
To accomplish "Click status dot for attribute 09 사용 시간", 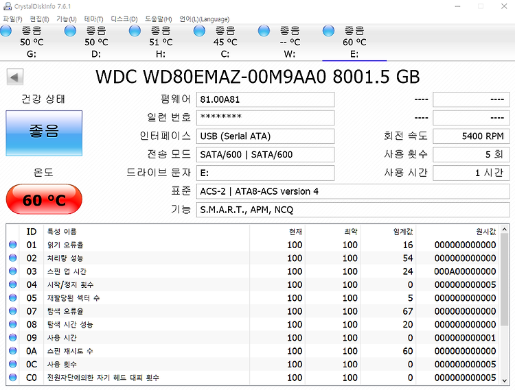I will (13, 337).
